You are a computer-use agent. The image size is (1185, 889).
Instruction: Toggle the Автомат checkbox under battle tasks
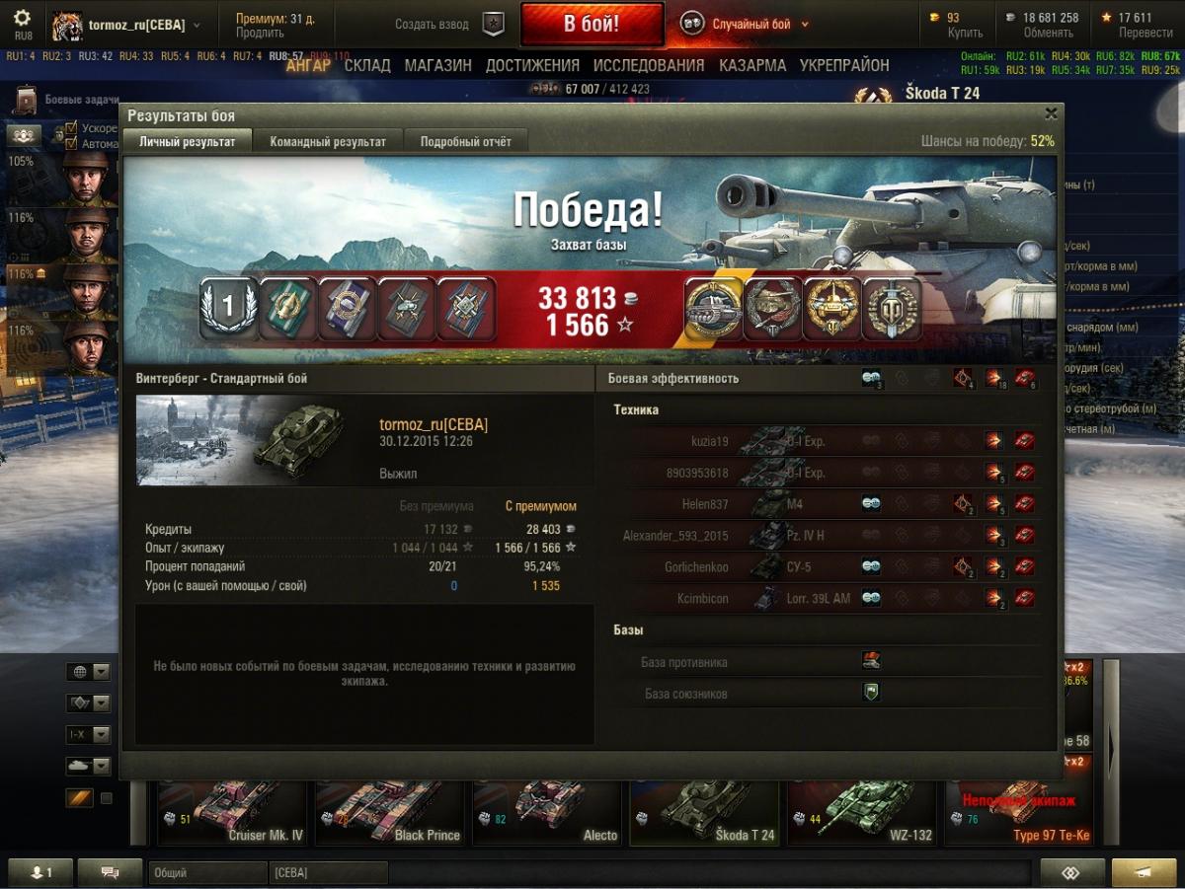pos(71,143)
